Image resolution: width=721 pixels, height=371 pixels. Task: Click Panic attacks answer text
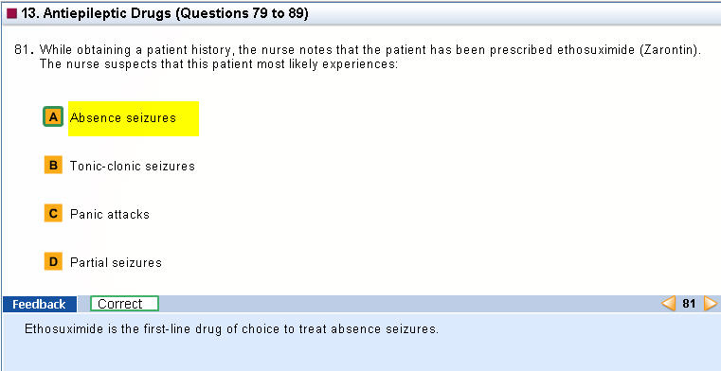point(110,215)
